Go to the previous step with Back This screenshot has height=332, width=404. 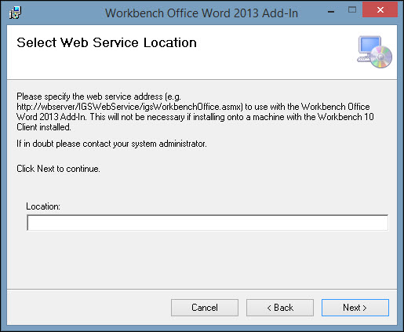280,308
